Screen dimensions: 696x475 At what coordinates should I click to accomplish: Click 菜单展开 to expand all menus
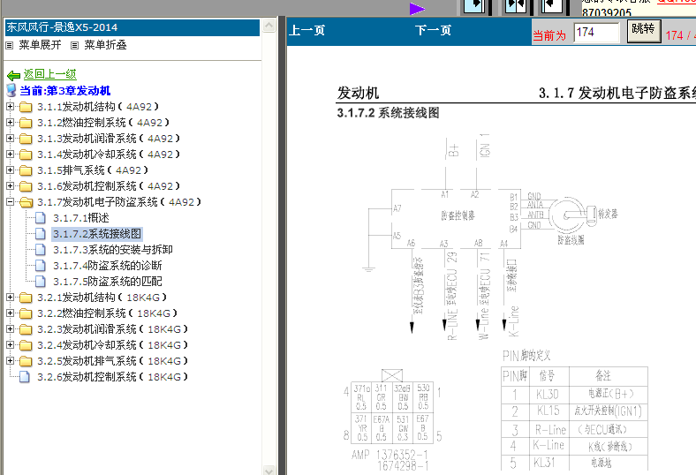(x=40, y=45)
